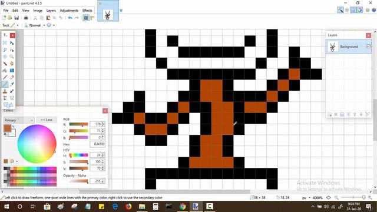Open the Adjustments menu
The width and height of the screenshot is (377, 212).
69,11
